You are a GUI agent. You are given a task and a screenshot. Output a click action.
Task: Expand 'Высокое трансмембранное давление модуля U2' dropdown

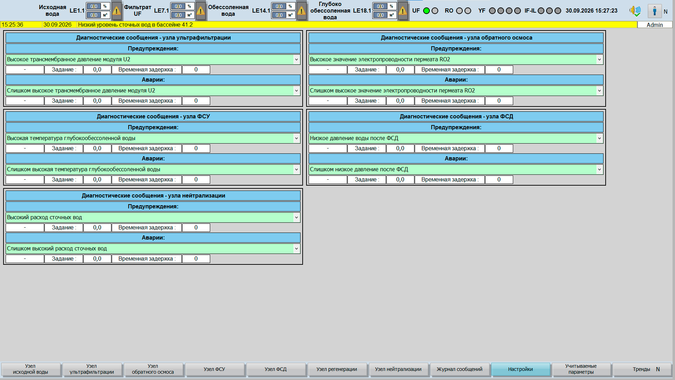pos(296,60)
